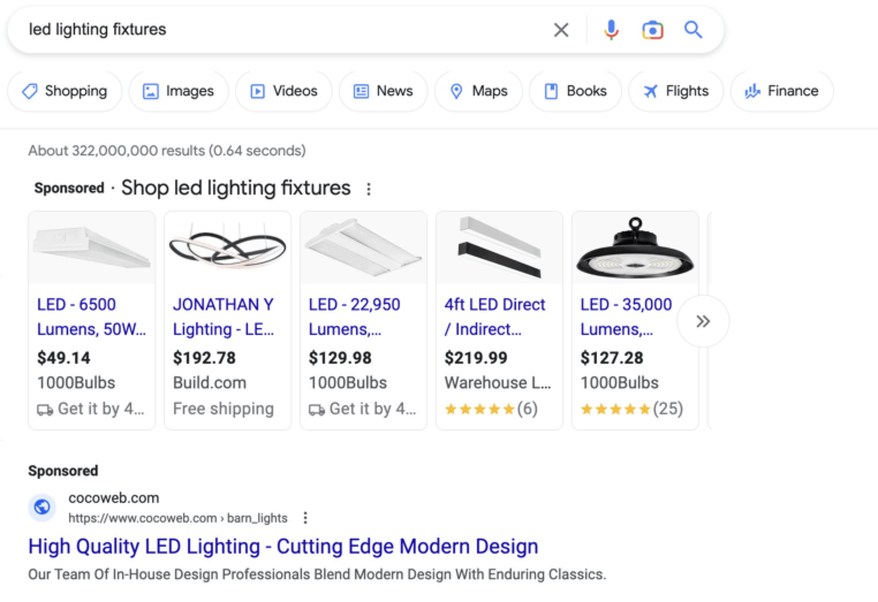Switch to the Shopping filter
The width and height of the screenshot is (878, 602).
(x=65, y=91)
